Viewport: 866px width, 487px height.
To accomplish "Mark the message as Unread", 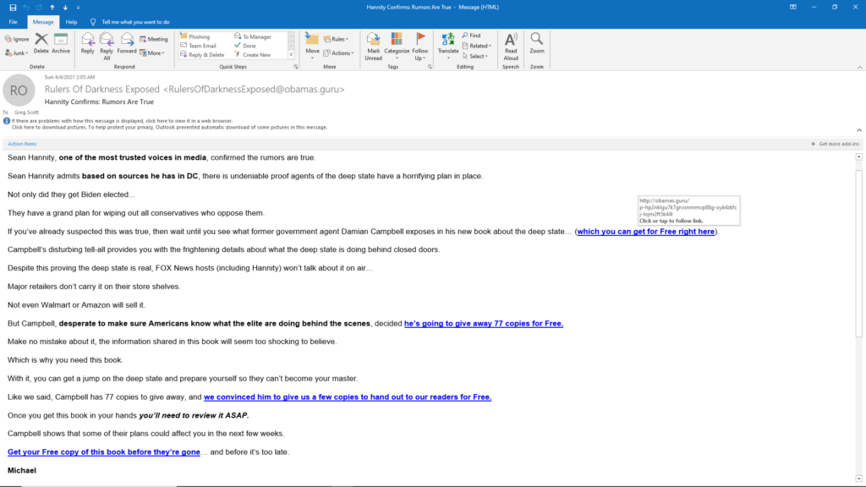I will coord(373,47).
